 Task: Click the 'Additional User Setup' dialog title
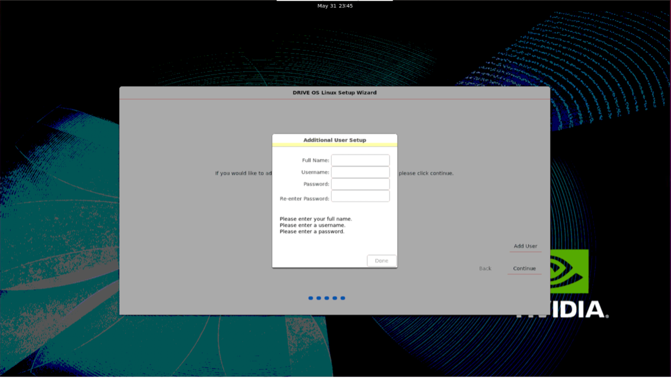[335, 140]
